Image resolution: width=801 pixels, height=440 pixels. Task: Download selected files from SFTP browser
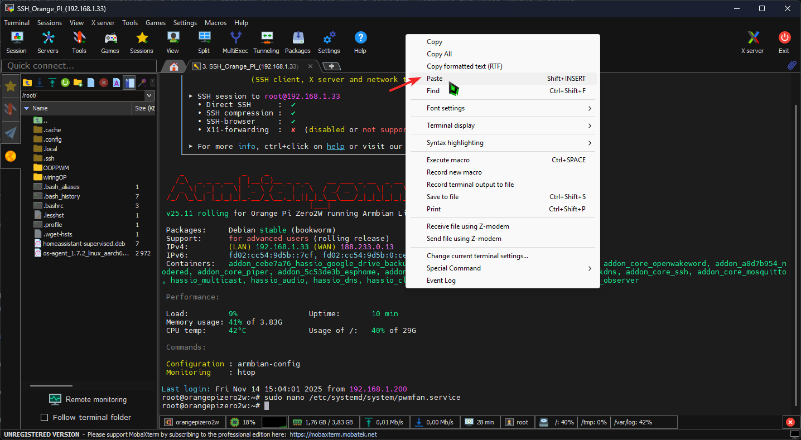tap(40, 83)
